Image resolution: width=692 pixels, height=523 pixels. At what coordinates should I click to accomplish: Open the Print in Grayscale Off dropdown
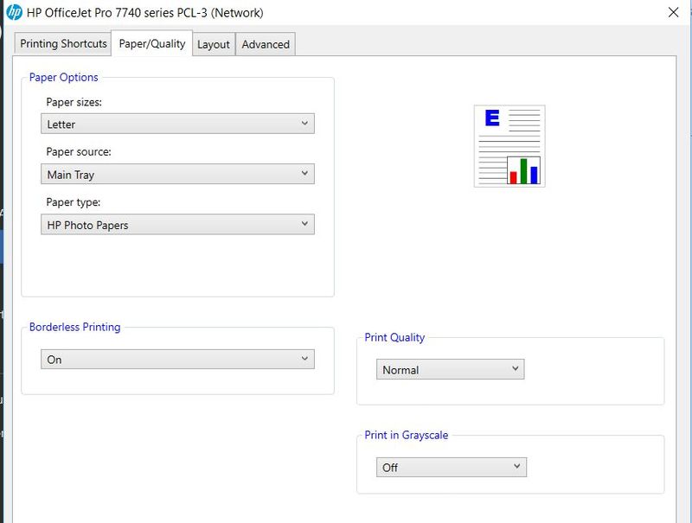[451, 467]
